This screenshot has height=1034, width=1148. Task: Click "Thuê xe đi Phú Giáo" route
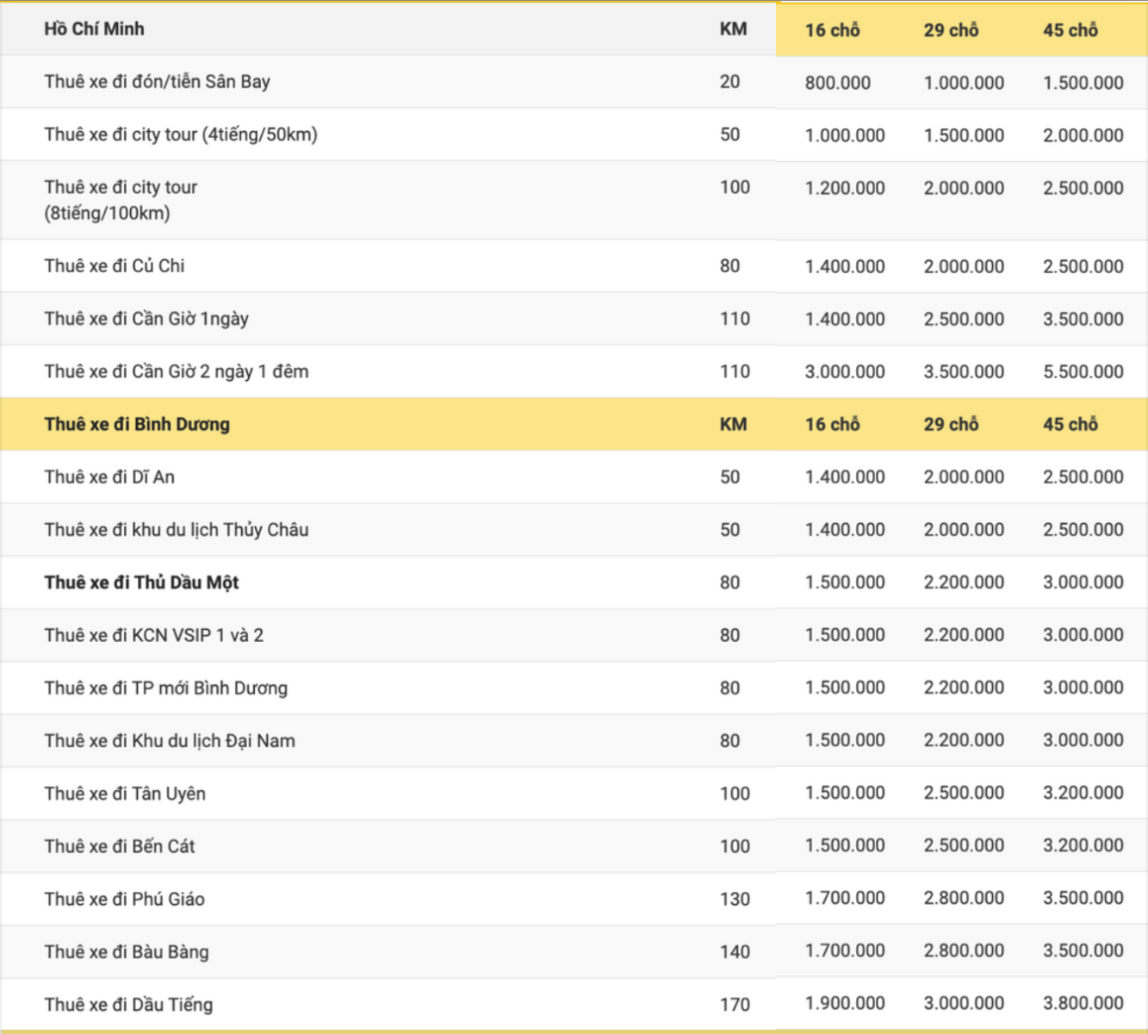(124, 900)
